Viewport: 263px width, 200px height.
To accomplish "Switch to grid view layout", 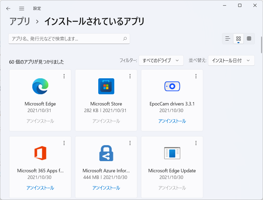I will [238, 39].
